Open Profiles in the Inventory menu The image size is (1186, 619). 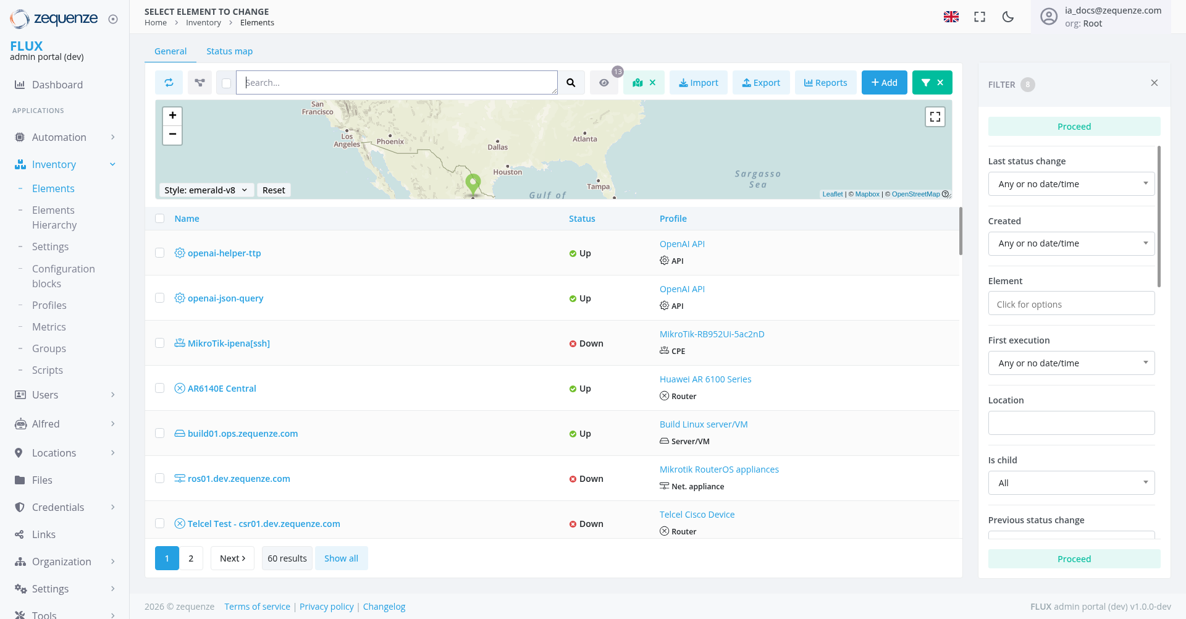49,305
